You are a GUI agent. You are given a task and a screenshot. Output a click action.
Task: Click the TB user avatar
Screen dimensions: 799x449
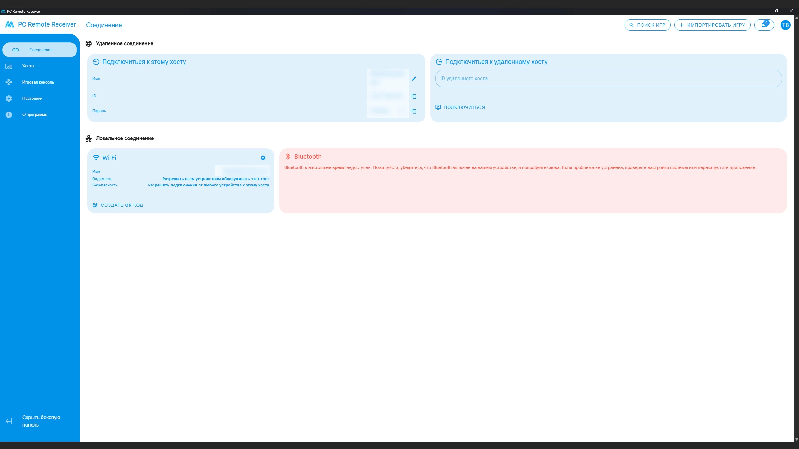tap(785, 25)
